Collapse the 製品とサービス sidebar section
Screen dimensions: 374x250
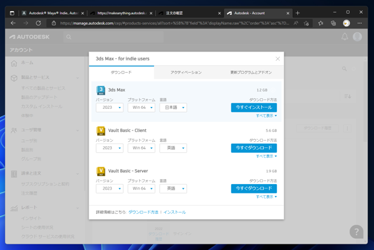77,78
